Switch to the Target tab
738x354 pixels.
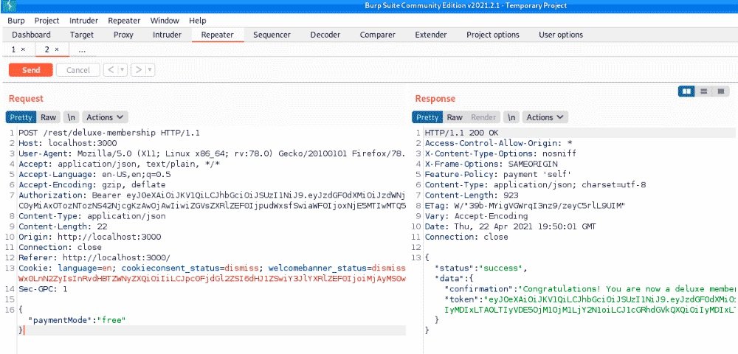coord(82,35)
